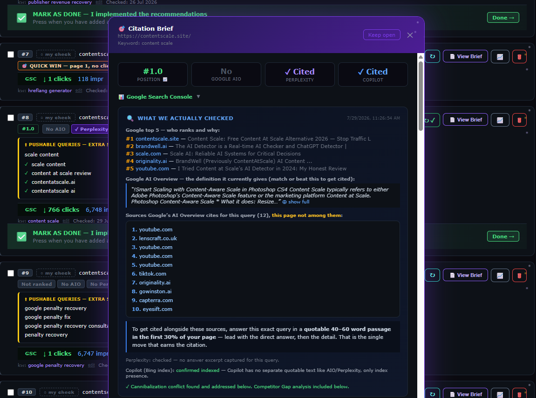Refresh the check for row #7
Image resolution: width=536 pixels, height=398 pixels.
click(x=433, y=56)
